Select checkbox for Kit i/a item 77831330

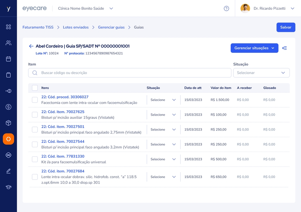35,159
